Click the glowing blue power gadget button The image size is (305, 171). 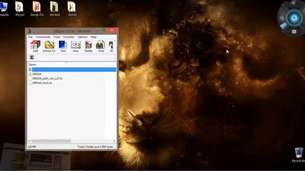coord(294,18)
